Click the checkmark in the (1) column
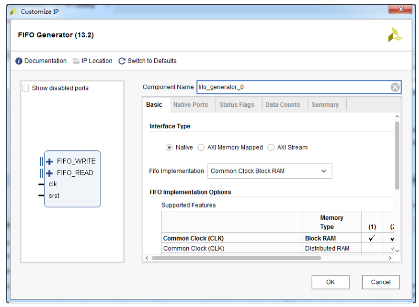Screen dimensions: 419x307 coord(372,238)
